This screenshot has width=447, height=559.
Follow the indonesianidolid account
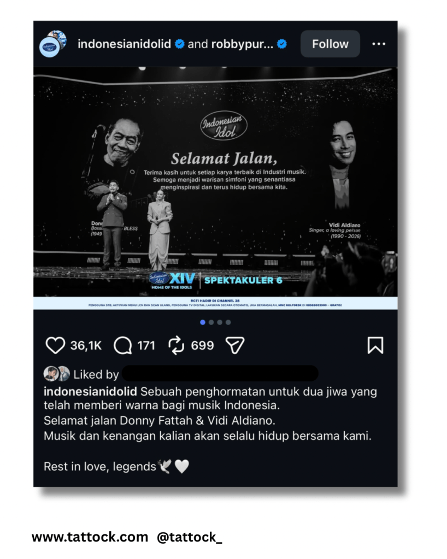point(330,44)
